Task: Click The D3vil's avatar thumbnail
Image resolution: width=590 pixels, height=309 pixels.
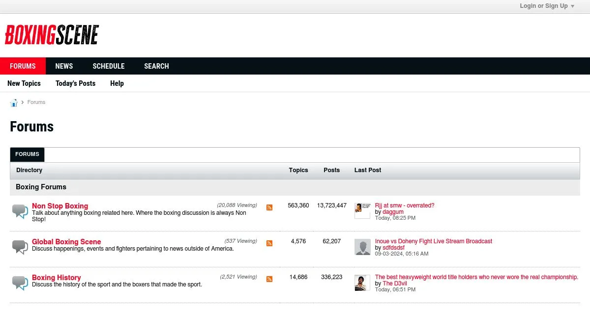Action: pyautogui.click(x=362, y=283)
